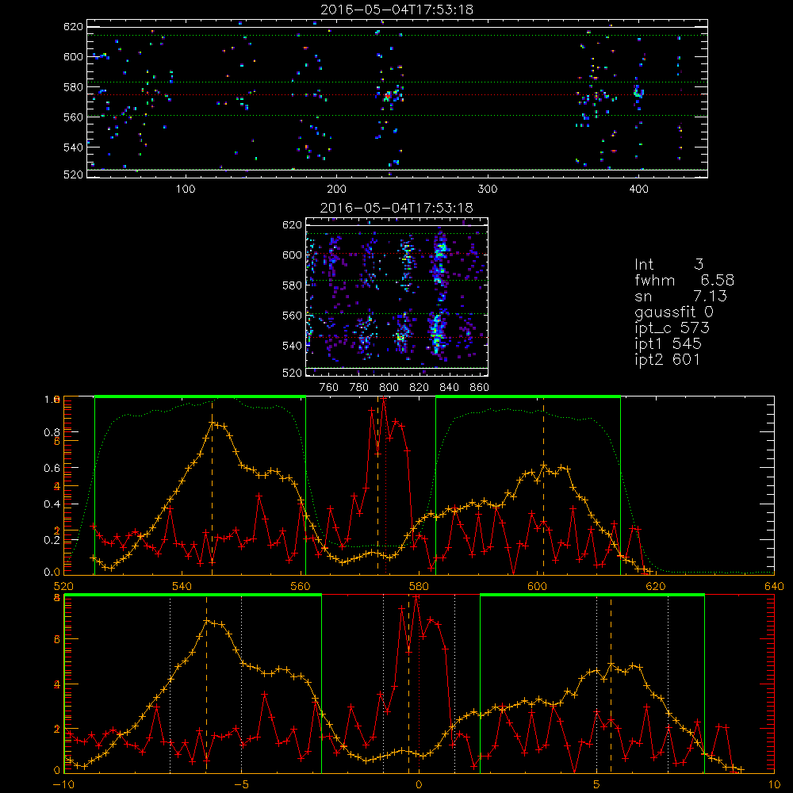Click the timestamp title above the wide top panel

click(x=397, y=10)
